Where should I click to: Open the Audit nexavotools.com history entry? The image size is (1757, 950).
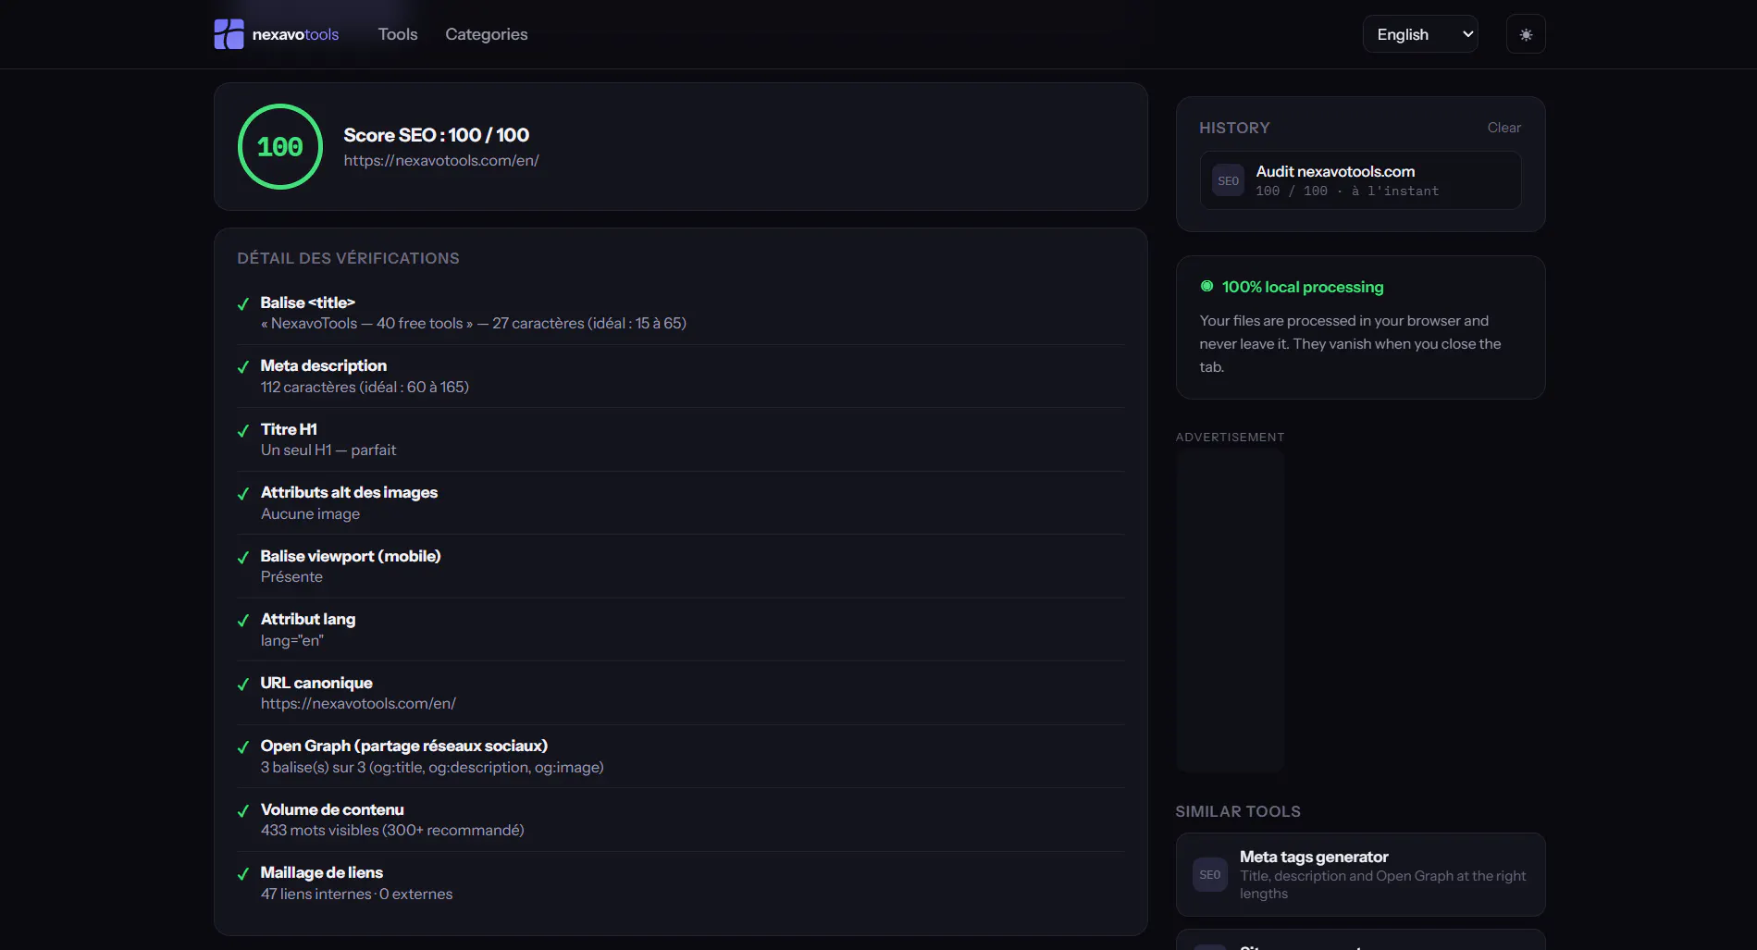click(x=1360, y=180)
